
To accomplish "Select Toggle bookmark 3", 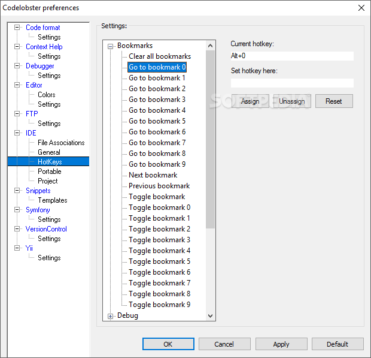I will [x=160, y=240].
